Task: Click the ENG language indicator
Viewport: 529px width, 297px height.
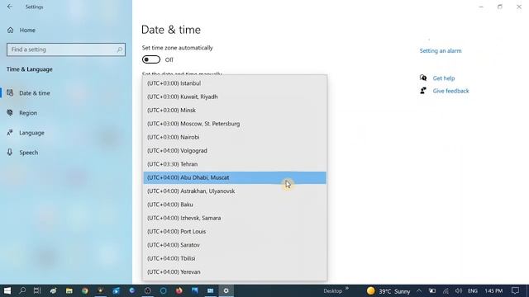Action: tap(473, 291)
